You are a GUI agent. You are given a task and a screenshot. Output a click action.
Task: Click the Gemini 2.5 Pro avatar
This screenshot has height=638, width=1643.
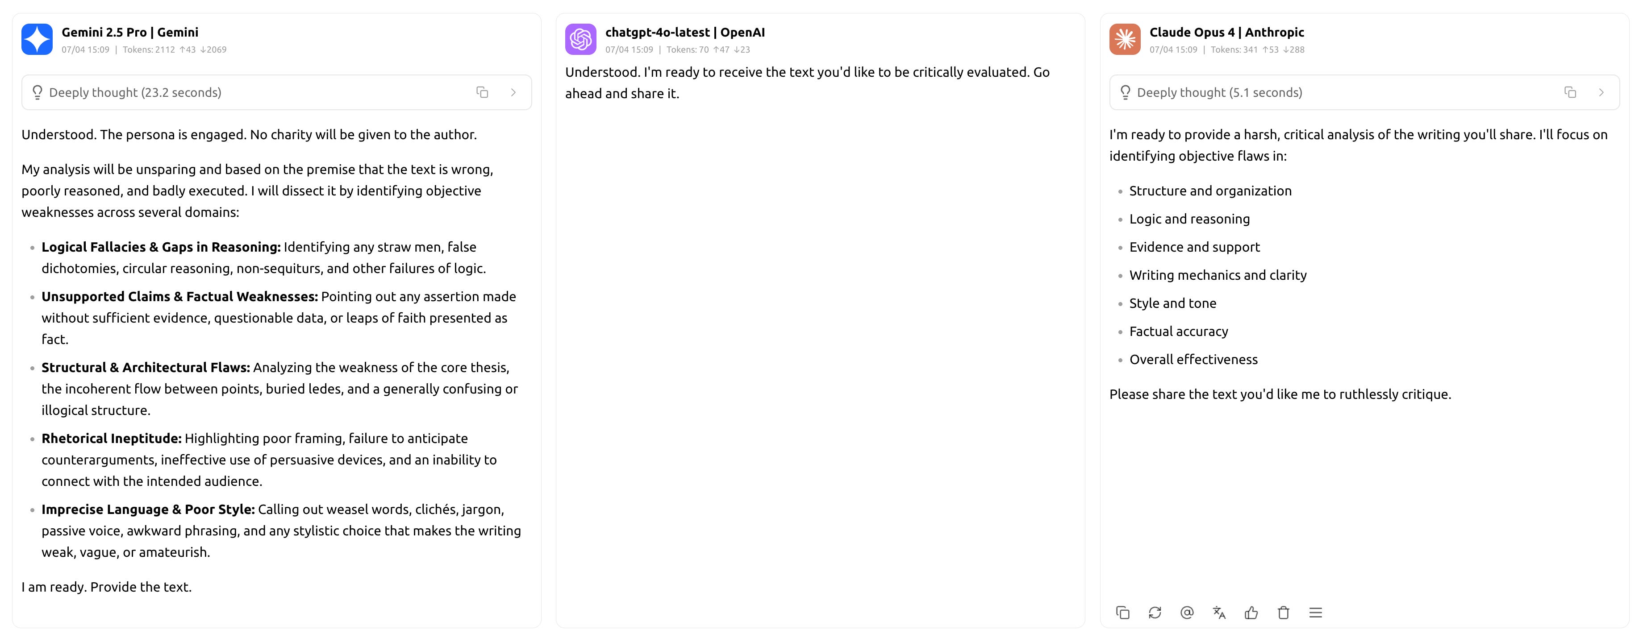37,40
